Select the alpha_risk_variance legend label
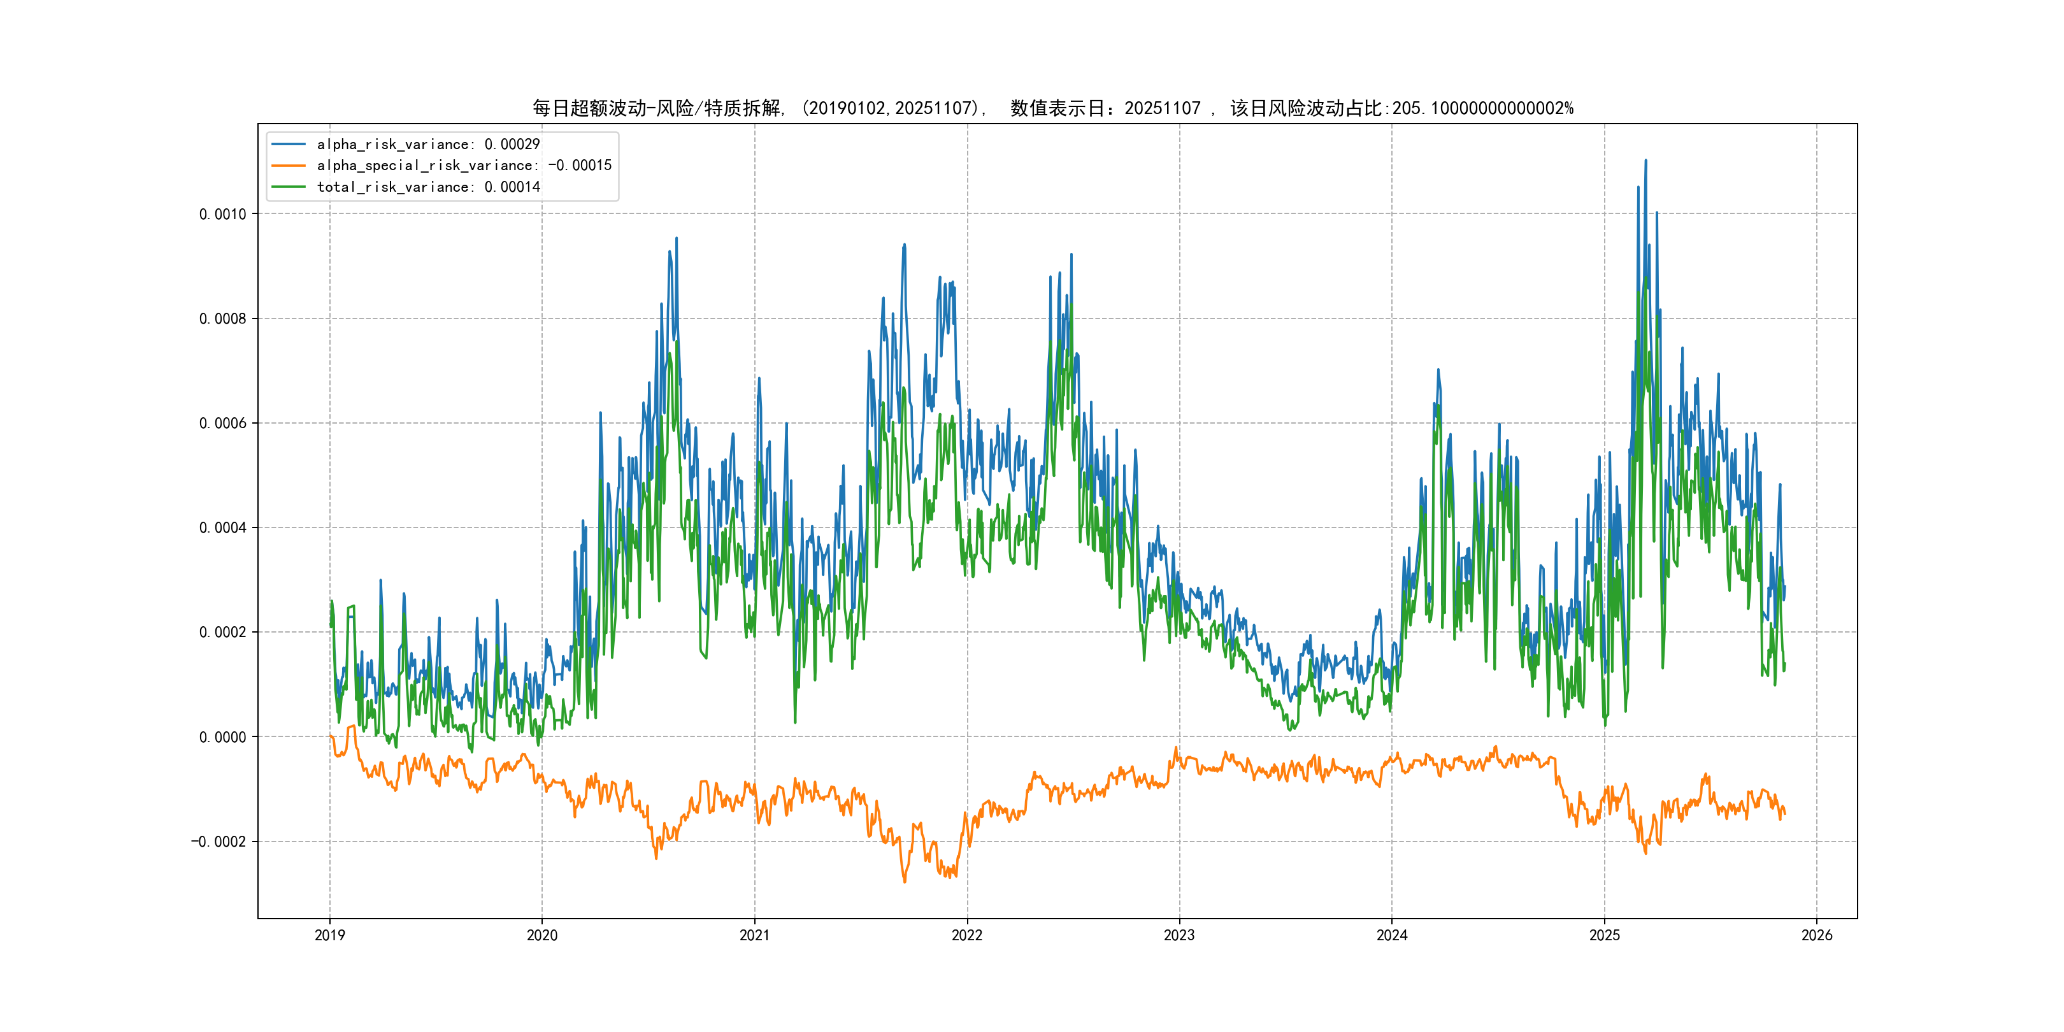This screenshot has height=1032, width=2064. [429, 144]
